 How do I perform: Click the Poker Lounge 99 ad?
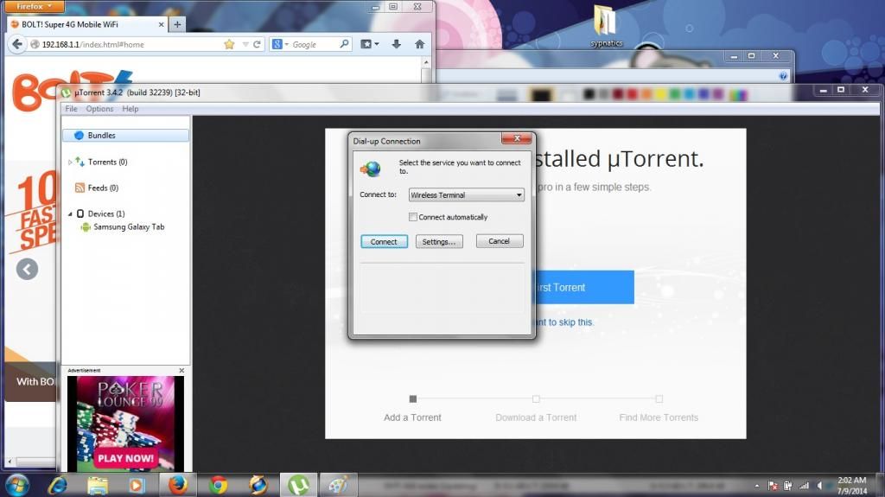coord(125,424)
